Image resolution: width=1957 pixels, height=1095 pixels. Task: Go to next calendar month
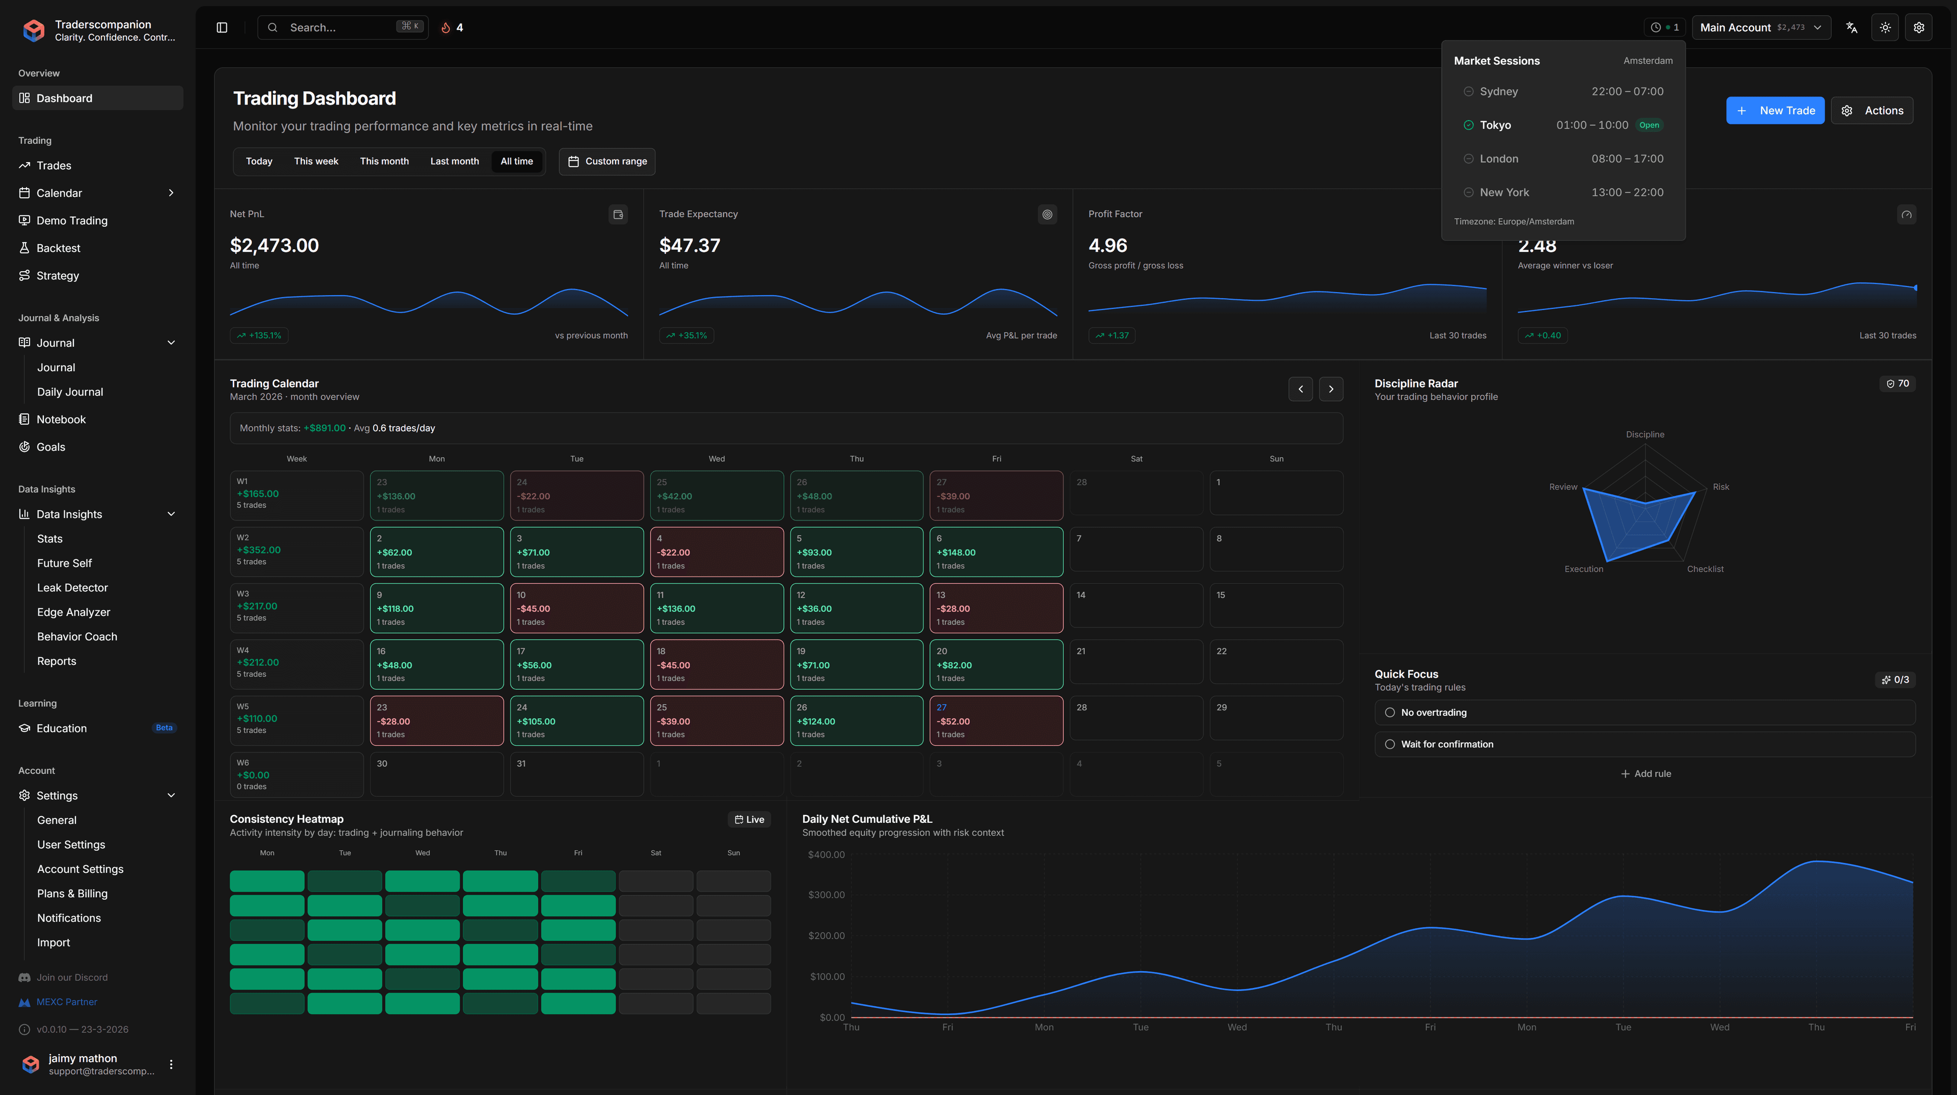(1330, 389)
